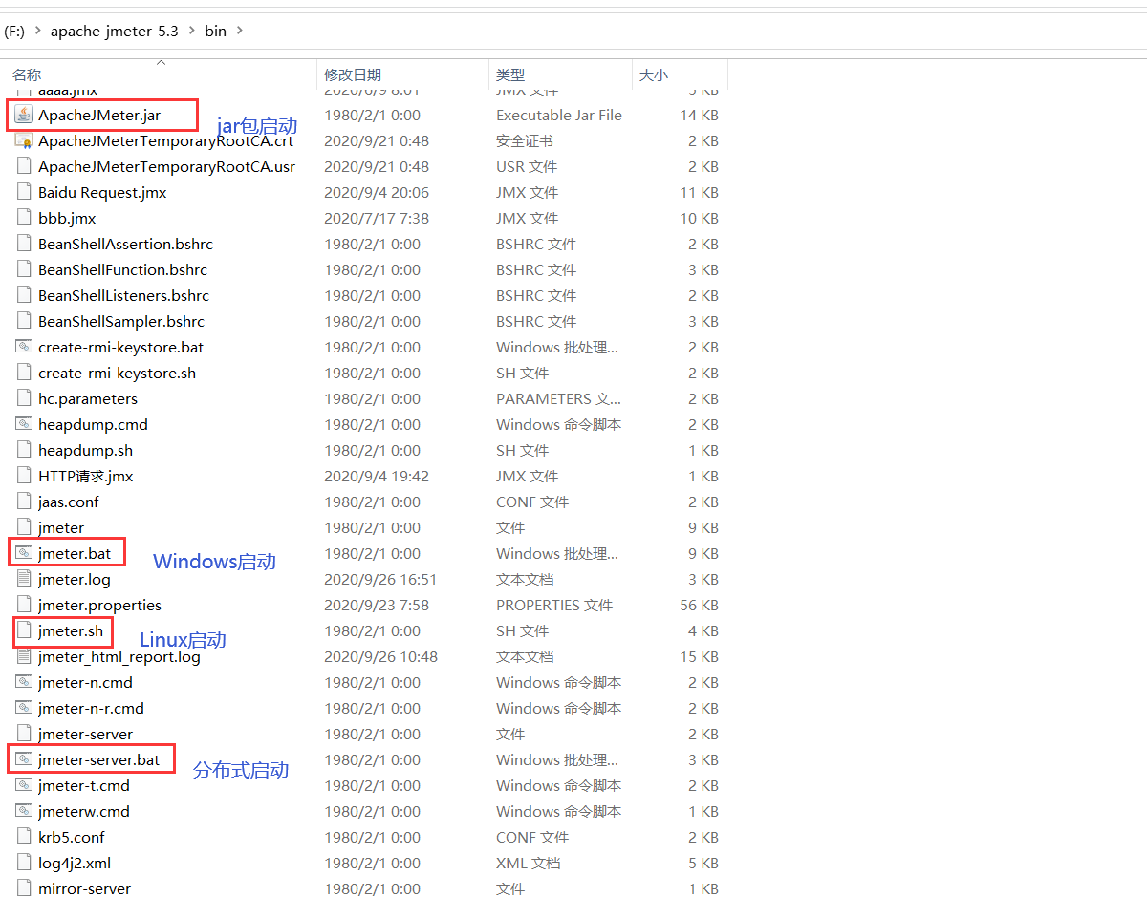This screenshot has height=918, width=1147.
Task: Expand the chevron after the (F:) drive
Action: (38, 31)
